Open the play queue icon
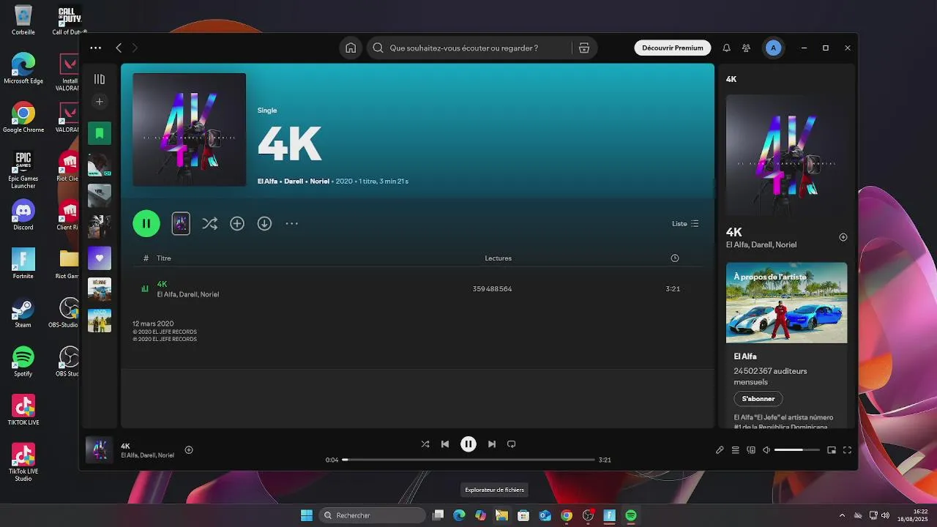The width and height of the screenshot is (937, 527). pyautogui.click(x=736, y=450)
